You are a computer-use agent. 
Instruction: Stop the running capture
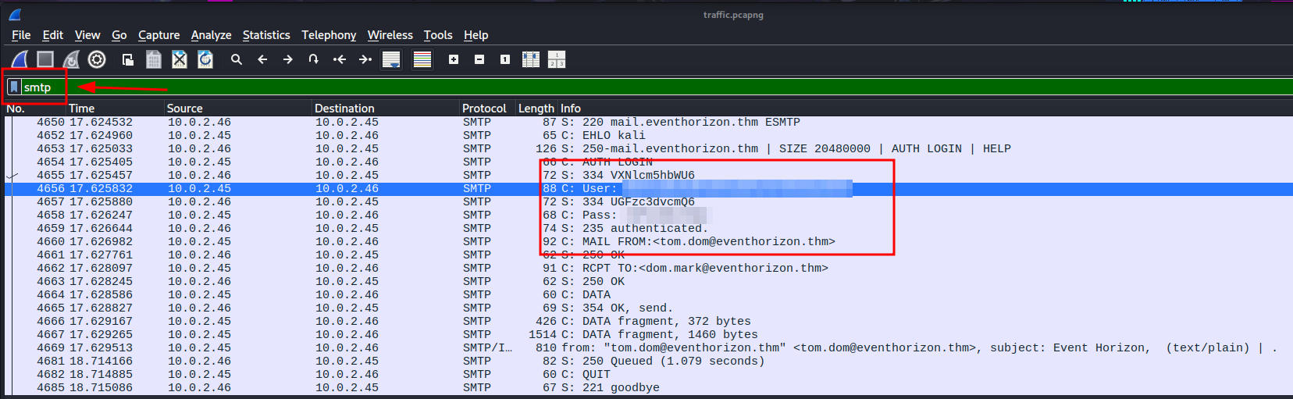tap(45, 59)
